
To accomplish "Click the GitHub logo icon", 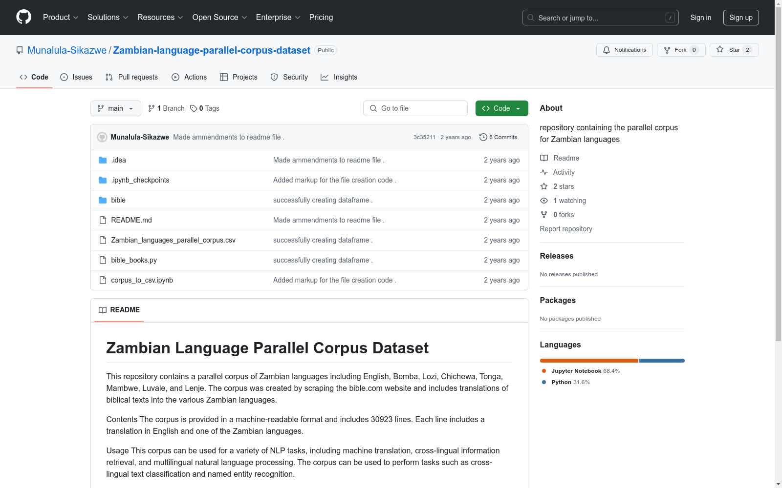I will click(x=23, y=17).
